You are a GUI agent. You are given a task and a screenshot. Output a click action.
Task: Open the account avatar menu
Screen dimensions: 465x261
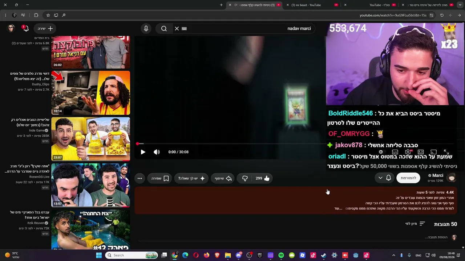click(x=11, y=28)
